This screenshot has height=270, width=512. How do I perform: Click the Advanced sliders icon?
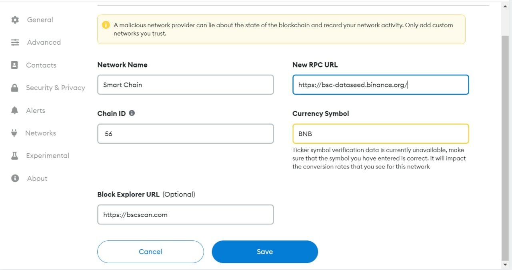click(x=15, y=42)
